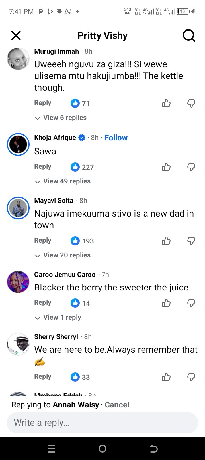Tap the Android home navigation button
205x460 pixels.
tap(102, 449)
